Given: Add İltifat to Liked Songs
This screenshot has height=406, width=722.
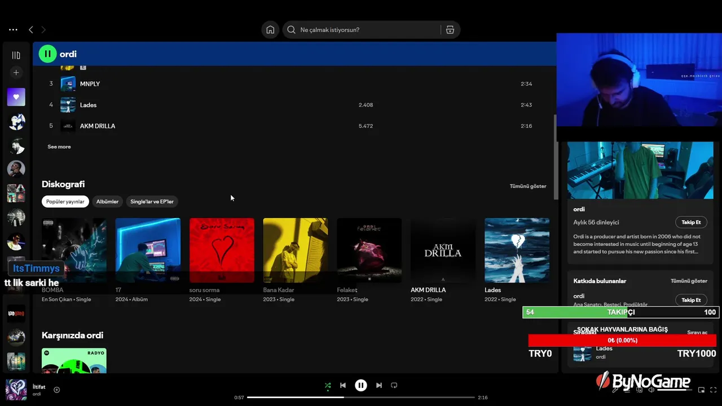Looking at the screenshot, I should coord(56,390).
